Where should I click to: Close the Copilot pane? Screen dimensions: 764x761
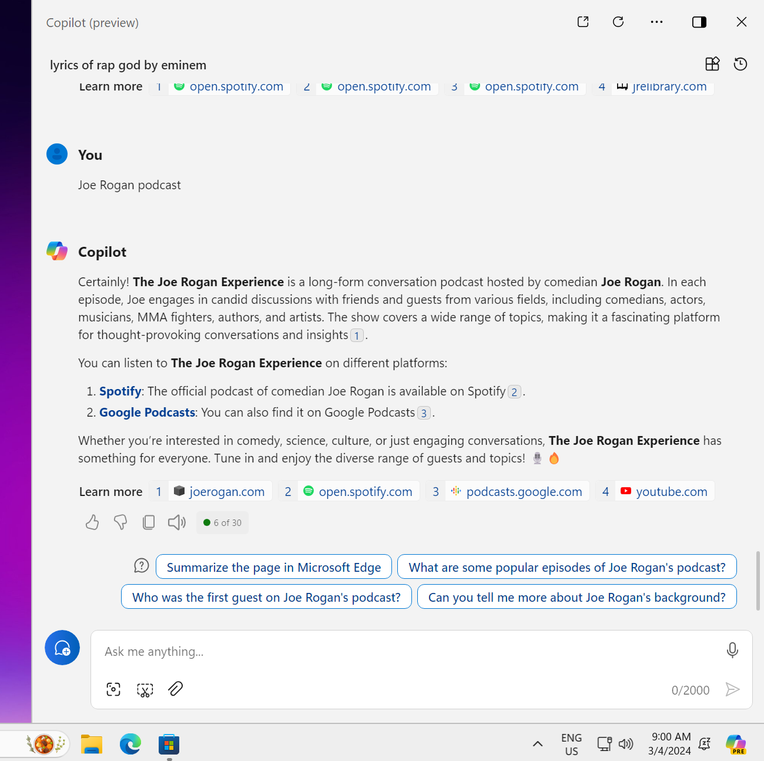[x=742, y=22]
